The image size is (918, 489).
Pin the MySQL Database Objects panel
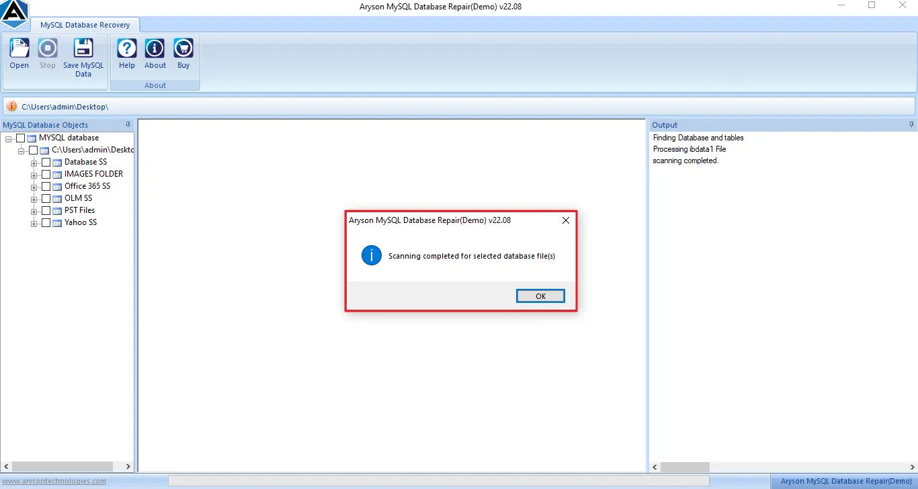[128, 125]
